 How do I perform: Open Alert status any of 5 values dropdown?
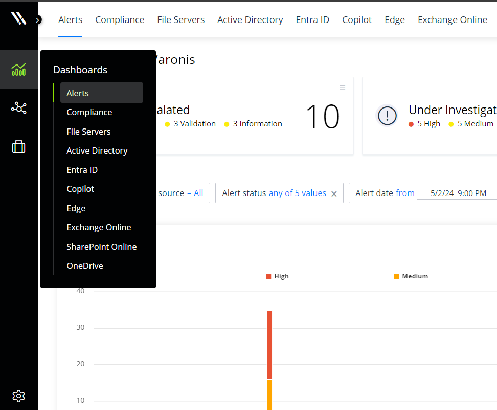(x=297, y=193)
